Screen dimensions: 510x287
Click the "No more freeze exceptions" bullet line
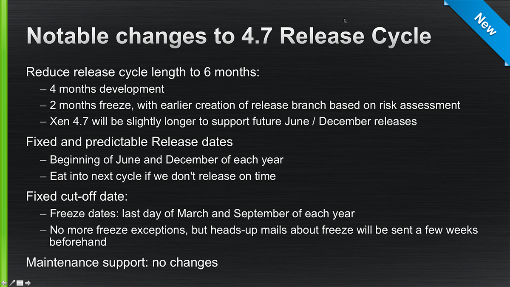point(263,230)
